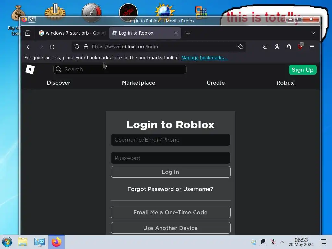
Task: Click the green Sign Up button
Action: [x=302, y=70]
